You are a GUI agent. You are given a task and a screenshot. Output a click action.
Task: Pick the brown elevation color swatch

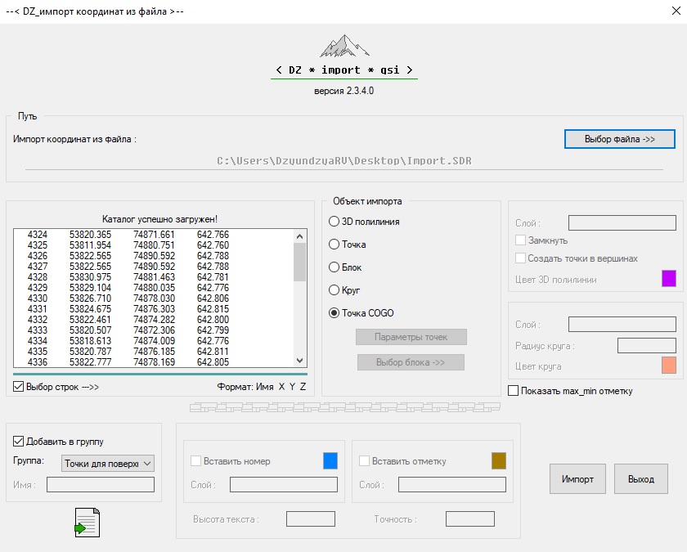tap(499, 461)
